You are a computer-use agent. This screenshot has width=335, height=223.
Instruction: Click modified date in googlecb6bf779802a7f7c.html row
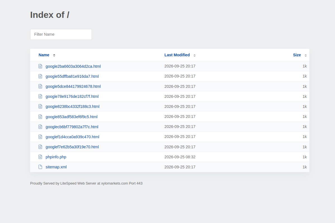coord(180,127)
